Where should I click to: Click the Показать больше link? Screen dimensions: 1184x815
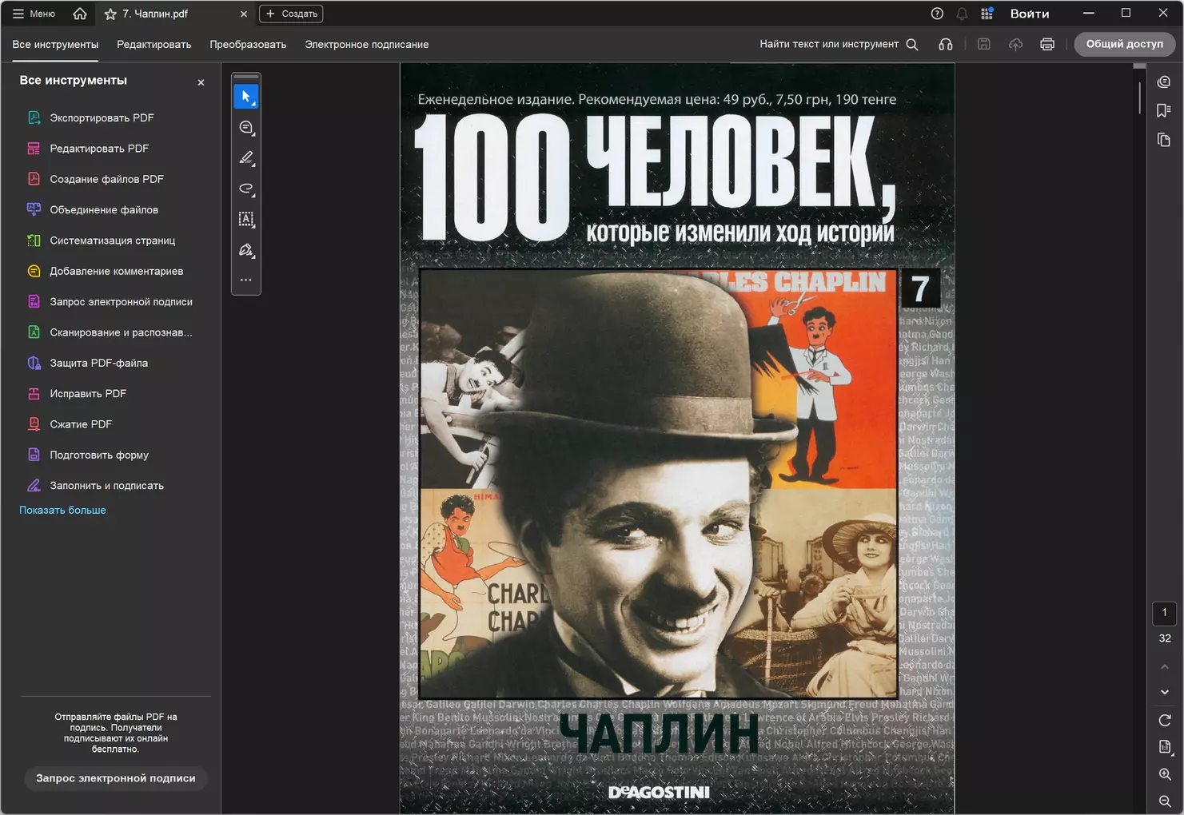click(x=62, y=510)
